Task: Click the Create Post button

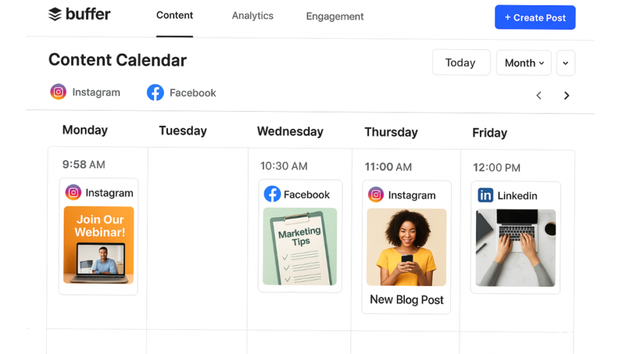Action: [x=535, y=17]
